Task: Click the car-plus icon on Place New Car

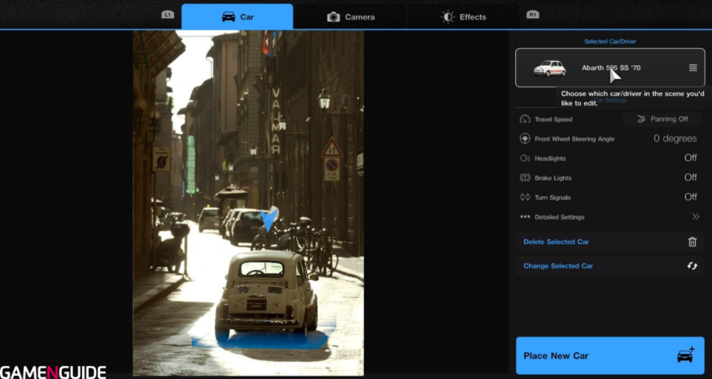Action: [x=686, y=355]
